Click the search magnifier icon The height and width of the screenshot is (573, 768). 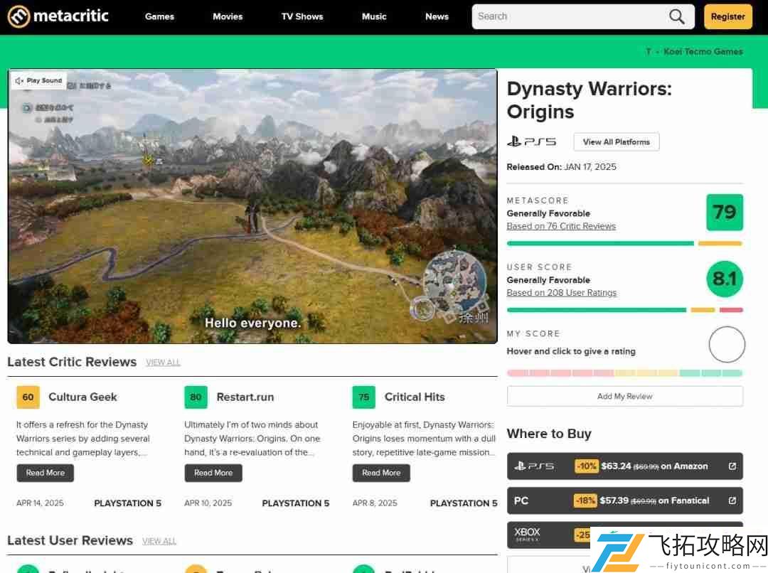point(676,16)
